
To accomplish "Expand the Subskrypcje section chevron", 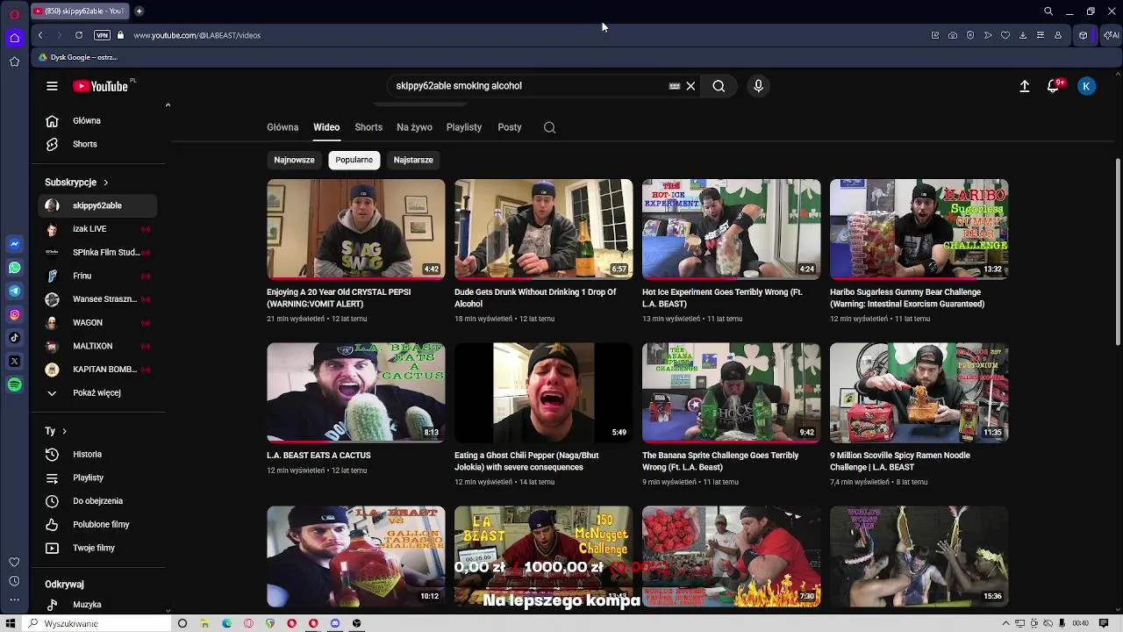I will [x=105, y=183].
